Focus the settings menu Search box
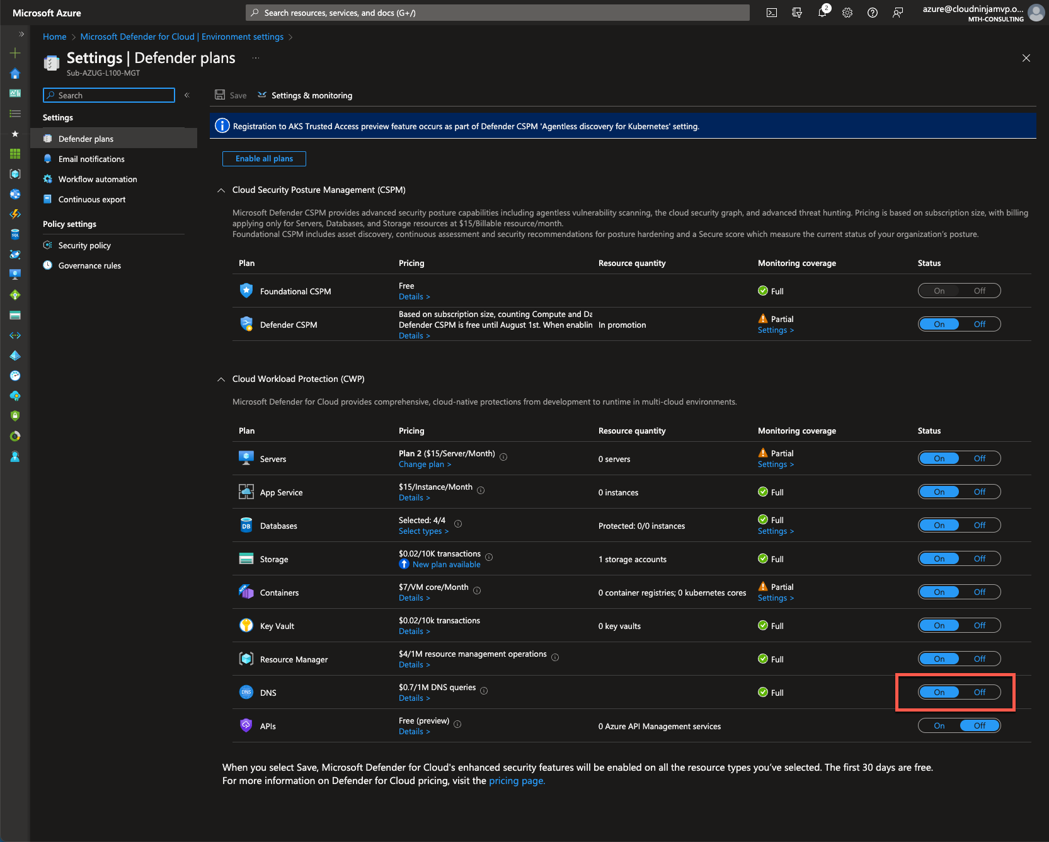The height and width of the screenshot is (842, 1049). tap(109, 95)
